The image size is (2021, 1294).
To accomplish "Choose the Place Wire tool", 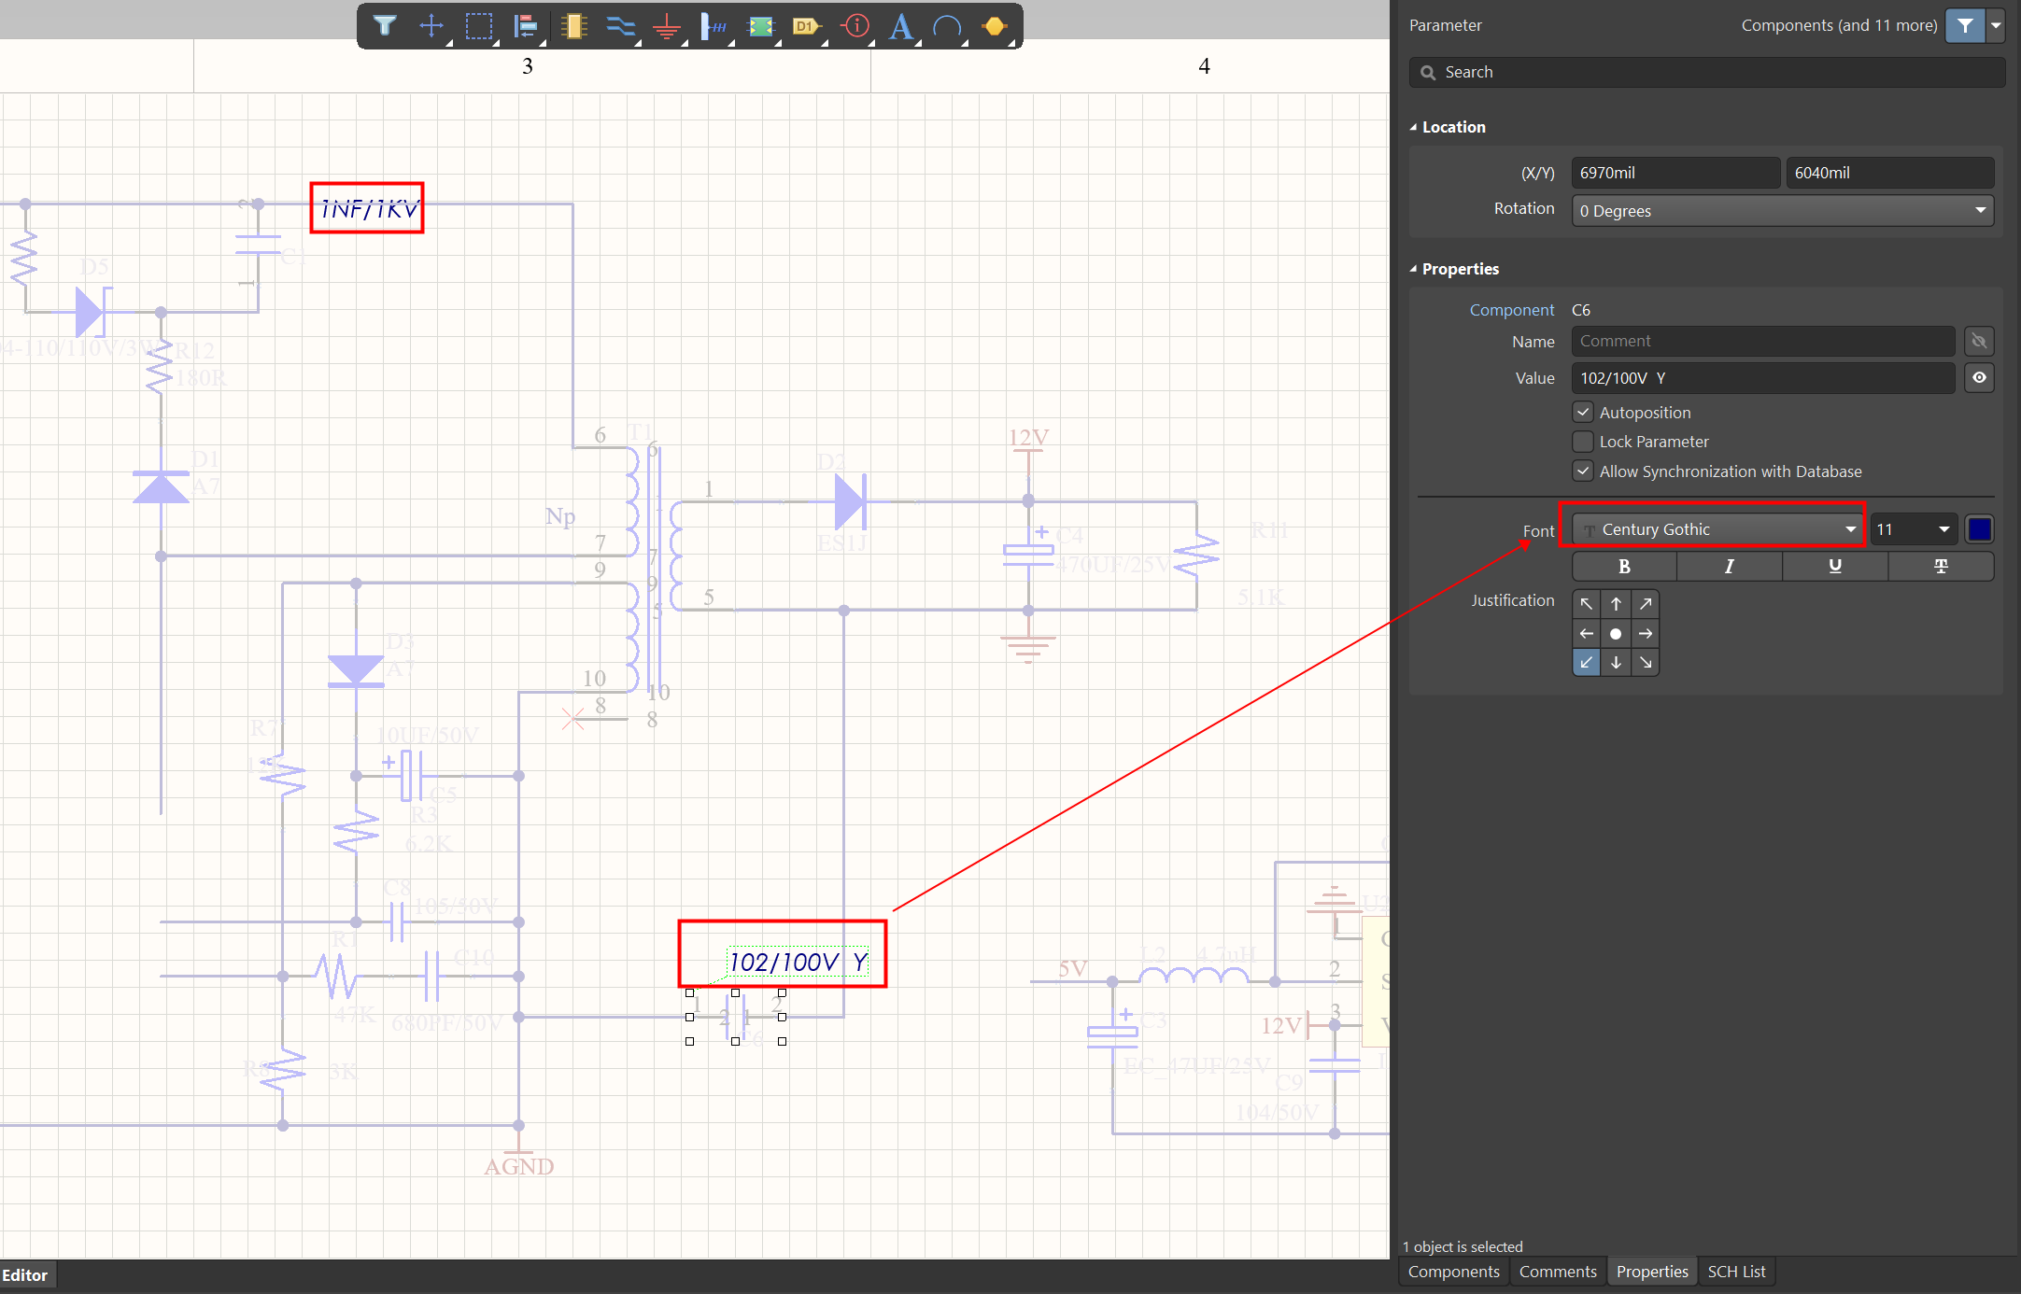I will pyautogui.click(x=620, y=25).
